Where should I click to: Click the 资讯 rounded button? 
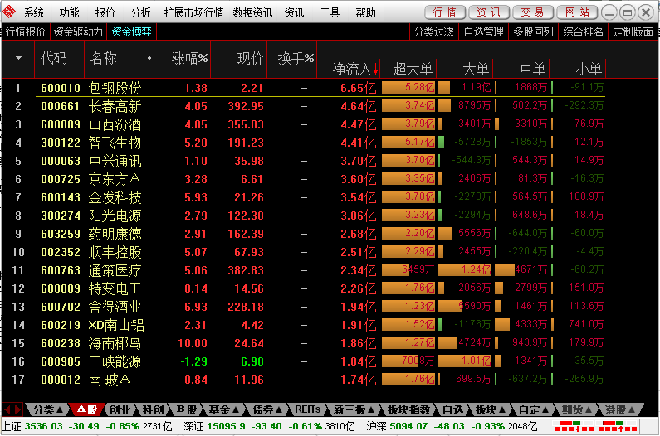(489, 12)
